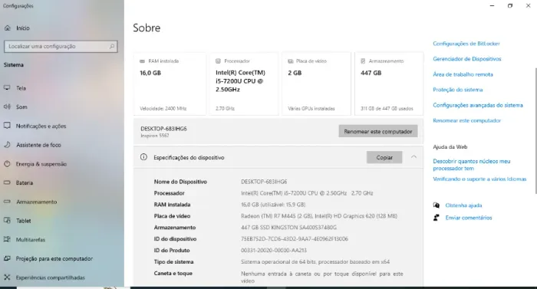Click ID do Produto value 00331-20020-00000-AA213

(274, 251)
